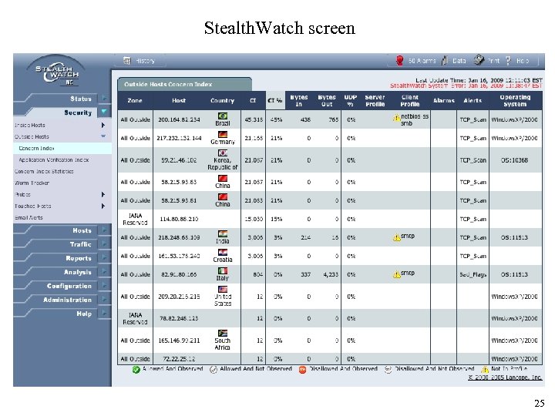Expand the Touched Hosts submenu arrow
The image size is (555, 416).
tap(103, 206)
